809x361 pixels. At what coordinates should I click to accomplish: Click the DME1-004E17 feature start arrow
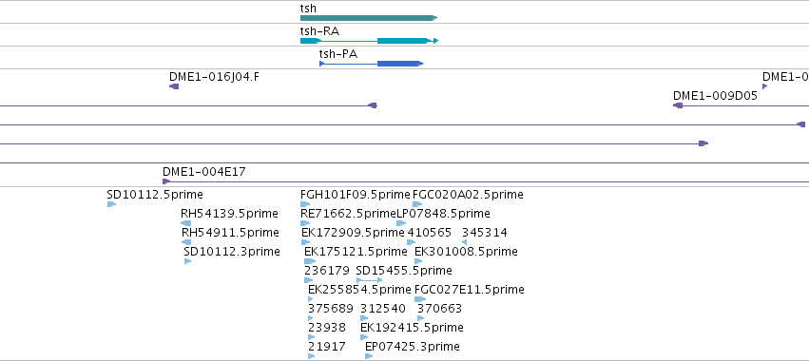point(166,181)
